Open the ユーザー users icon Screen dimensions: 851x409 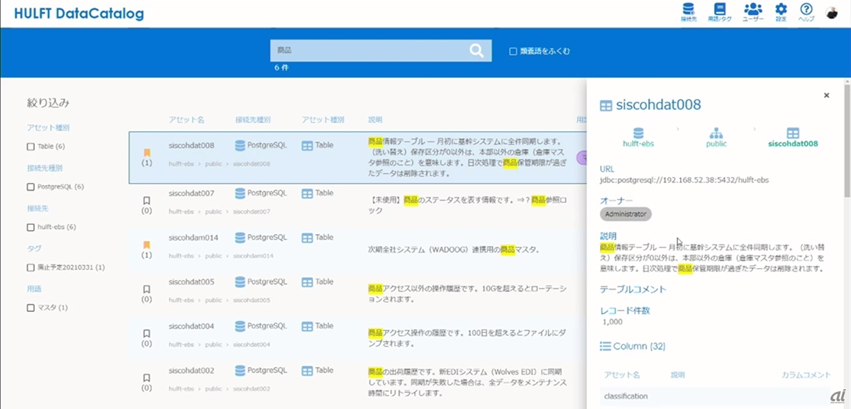[752, 11]
